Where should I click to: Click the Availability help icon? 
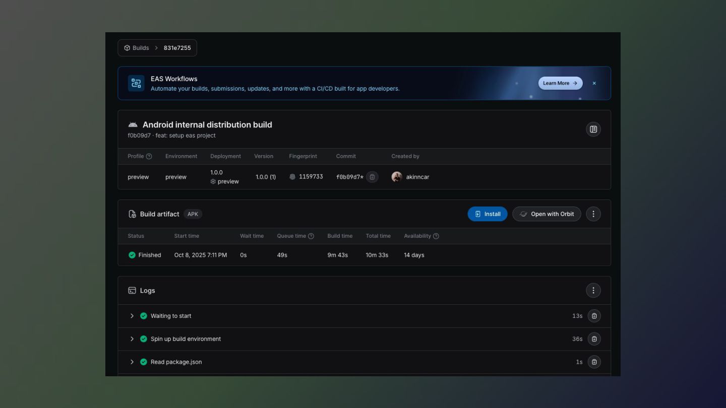[436, 236]
